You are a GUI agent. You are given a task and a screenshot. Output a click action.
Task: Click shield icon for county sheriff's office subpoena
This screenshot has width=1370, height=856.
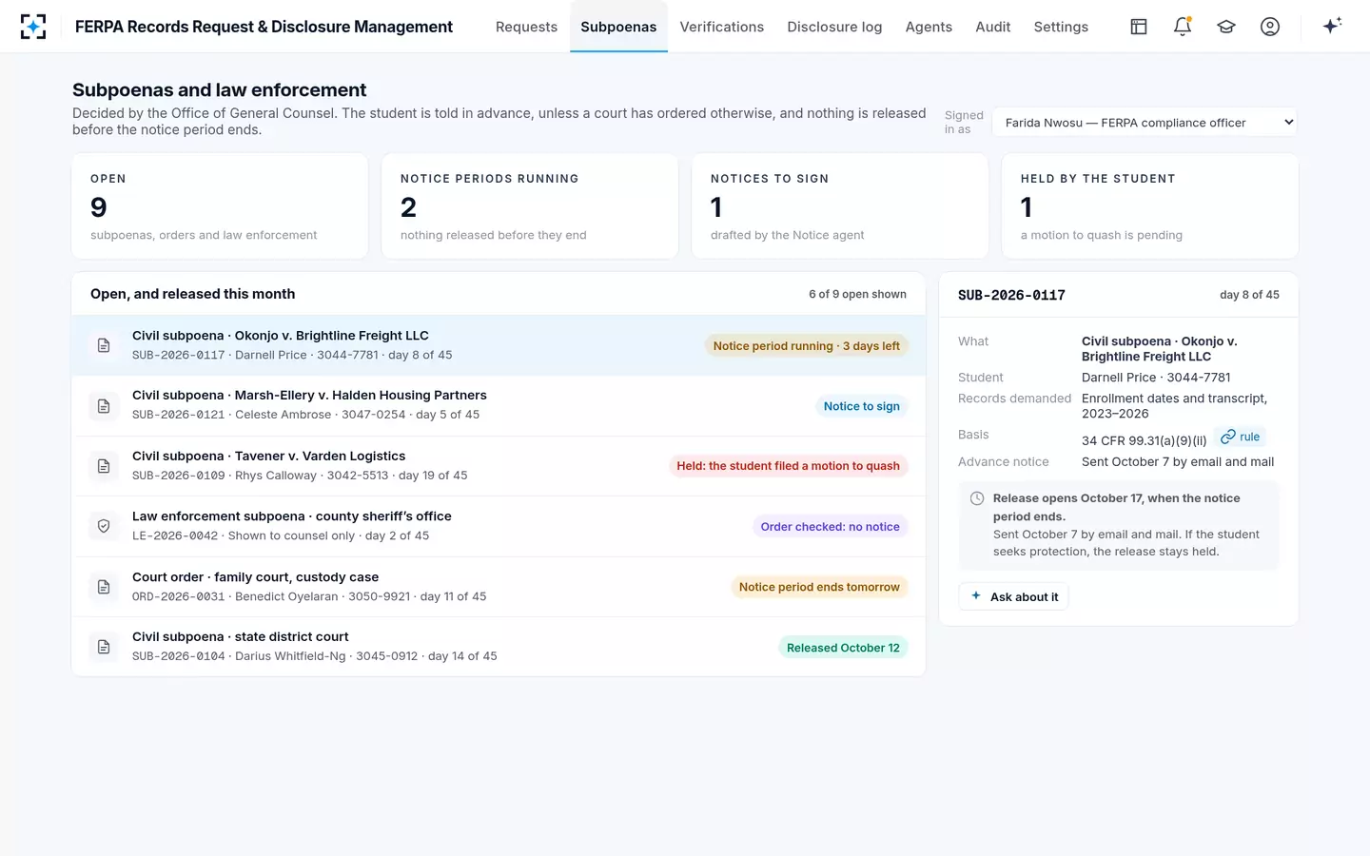coord(104,526)
